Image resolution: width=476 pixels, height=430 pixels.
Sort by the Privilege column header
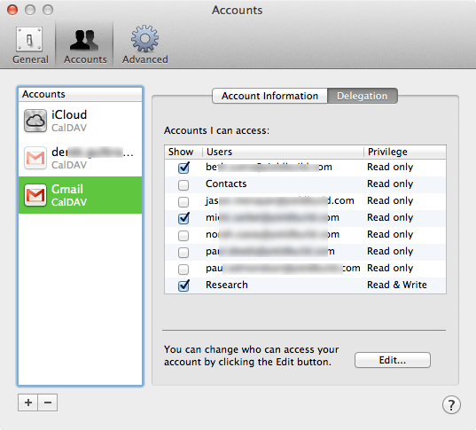pyautogui.click(x=405, y=152)
